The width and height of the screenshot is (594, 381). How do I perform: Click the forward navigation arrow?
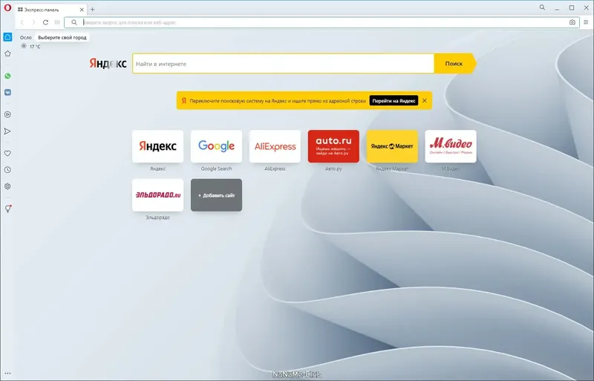pyautogui.click(x=33, y=22)
